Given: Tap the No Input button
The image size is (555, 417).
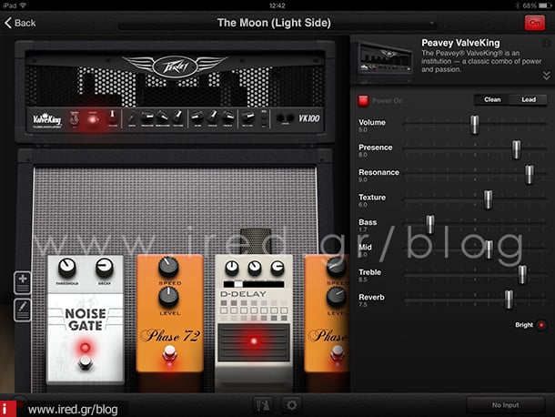Looking at the screenshot, I should pyautogui.click(x=505, y=405).
